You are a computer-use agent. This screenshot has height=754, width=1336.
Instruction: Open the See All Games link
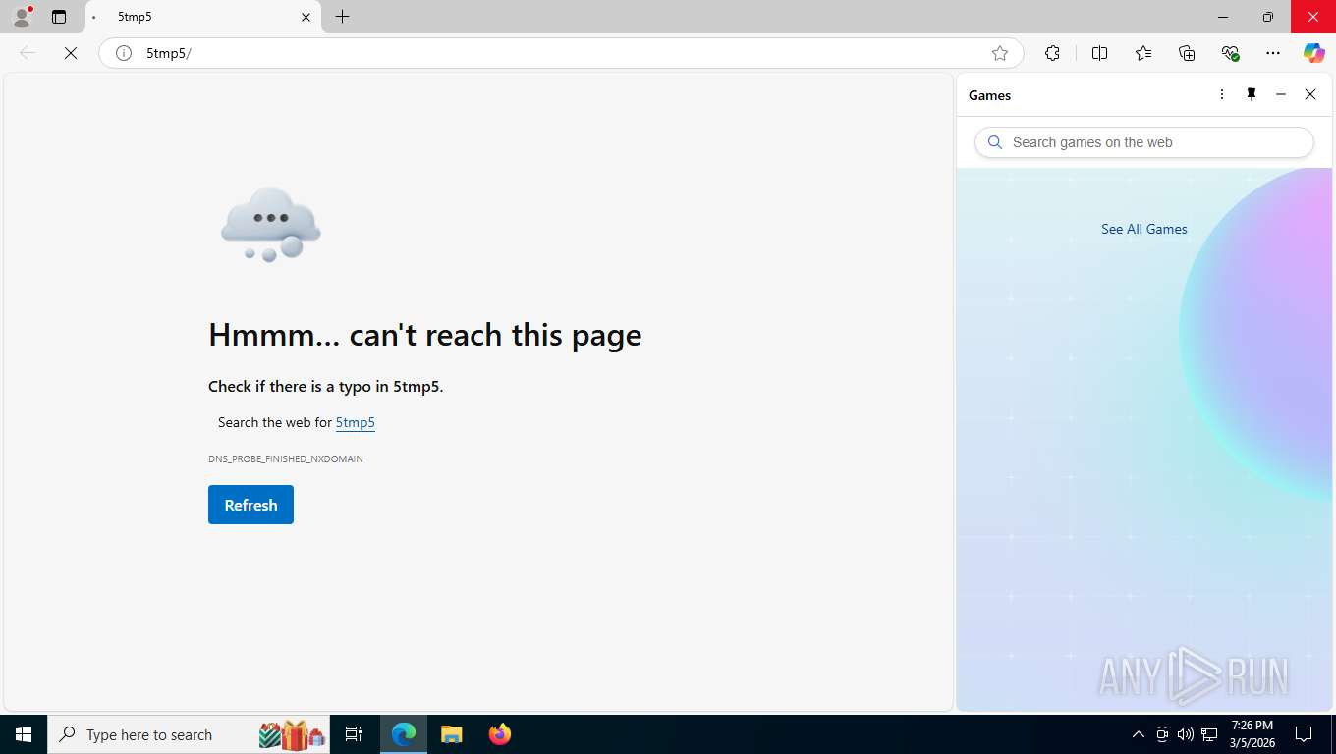coord(1144,229)
